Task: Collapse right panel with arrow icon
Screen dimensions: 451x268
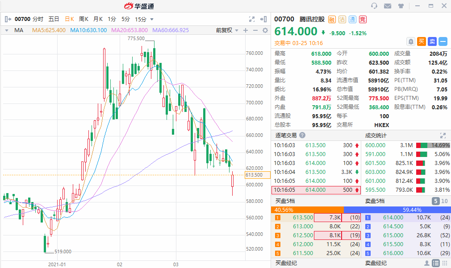Action: click(264, 19)
